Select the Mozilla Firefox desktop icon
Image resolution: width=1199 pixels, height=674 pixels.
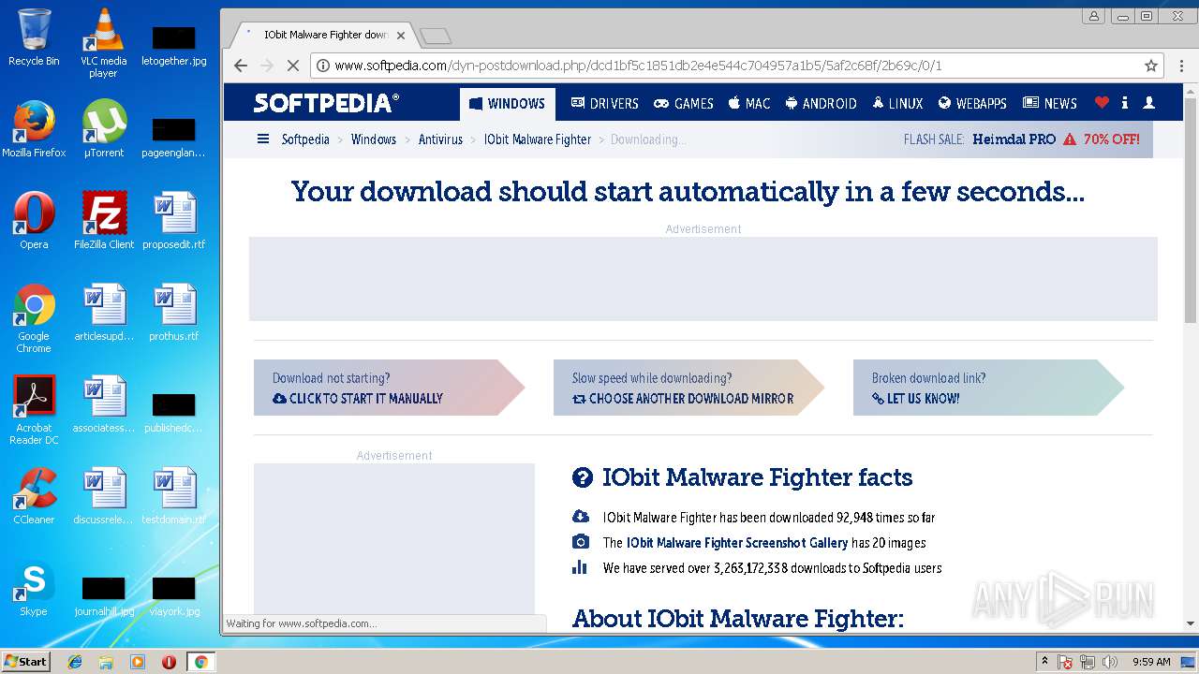34,128
